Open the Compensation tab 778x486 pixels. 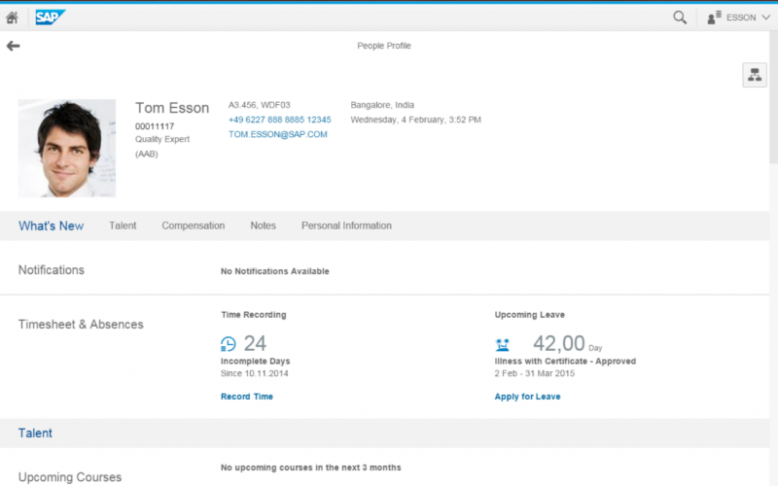(193, 226)
